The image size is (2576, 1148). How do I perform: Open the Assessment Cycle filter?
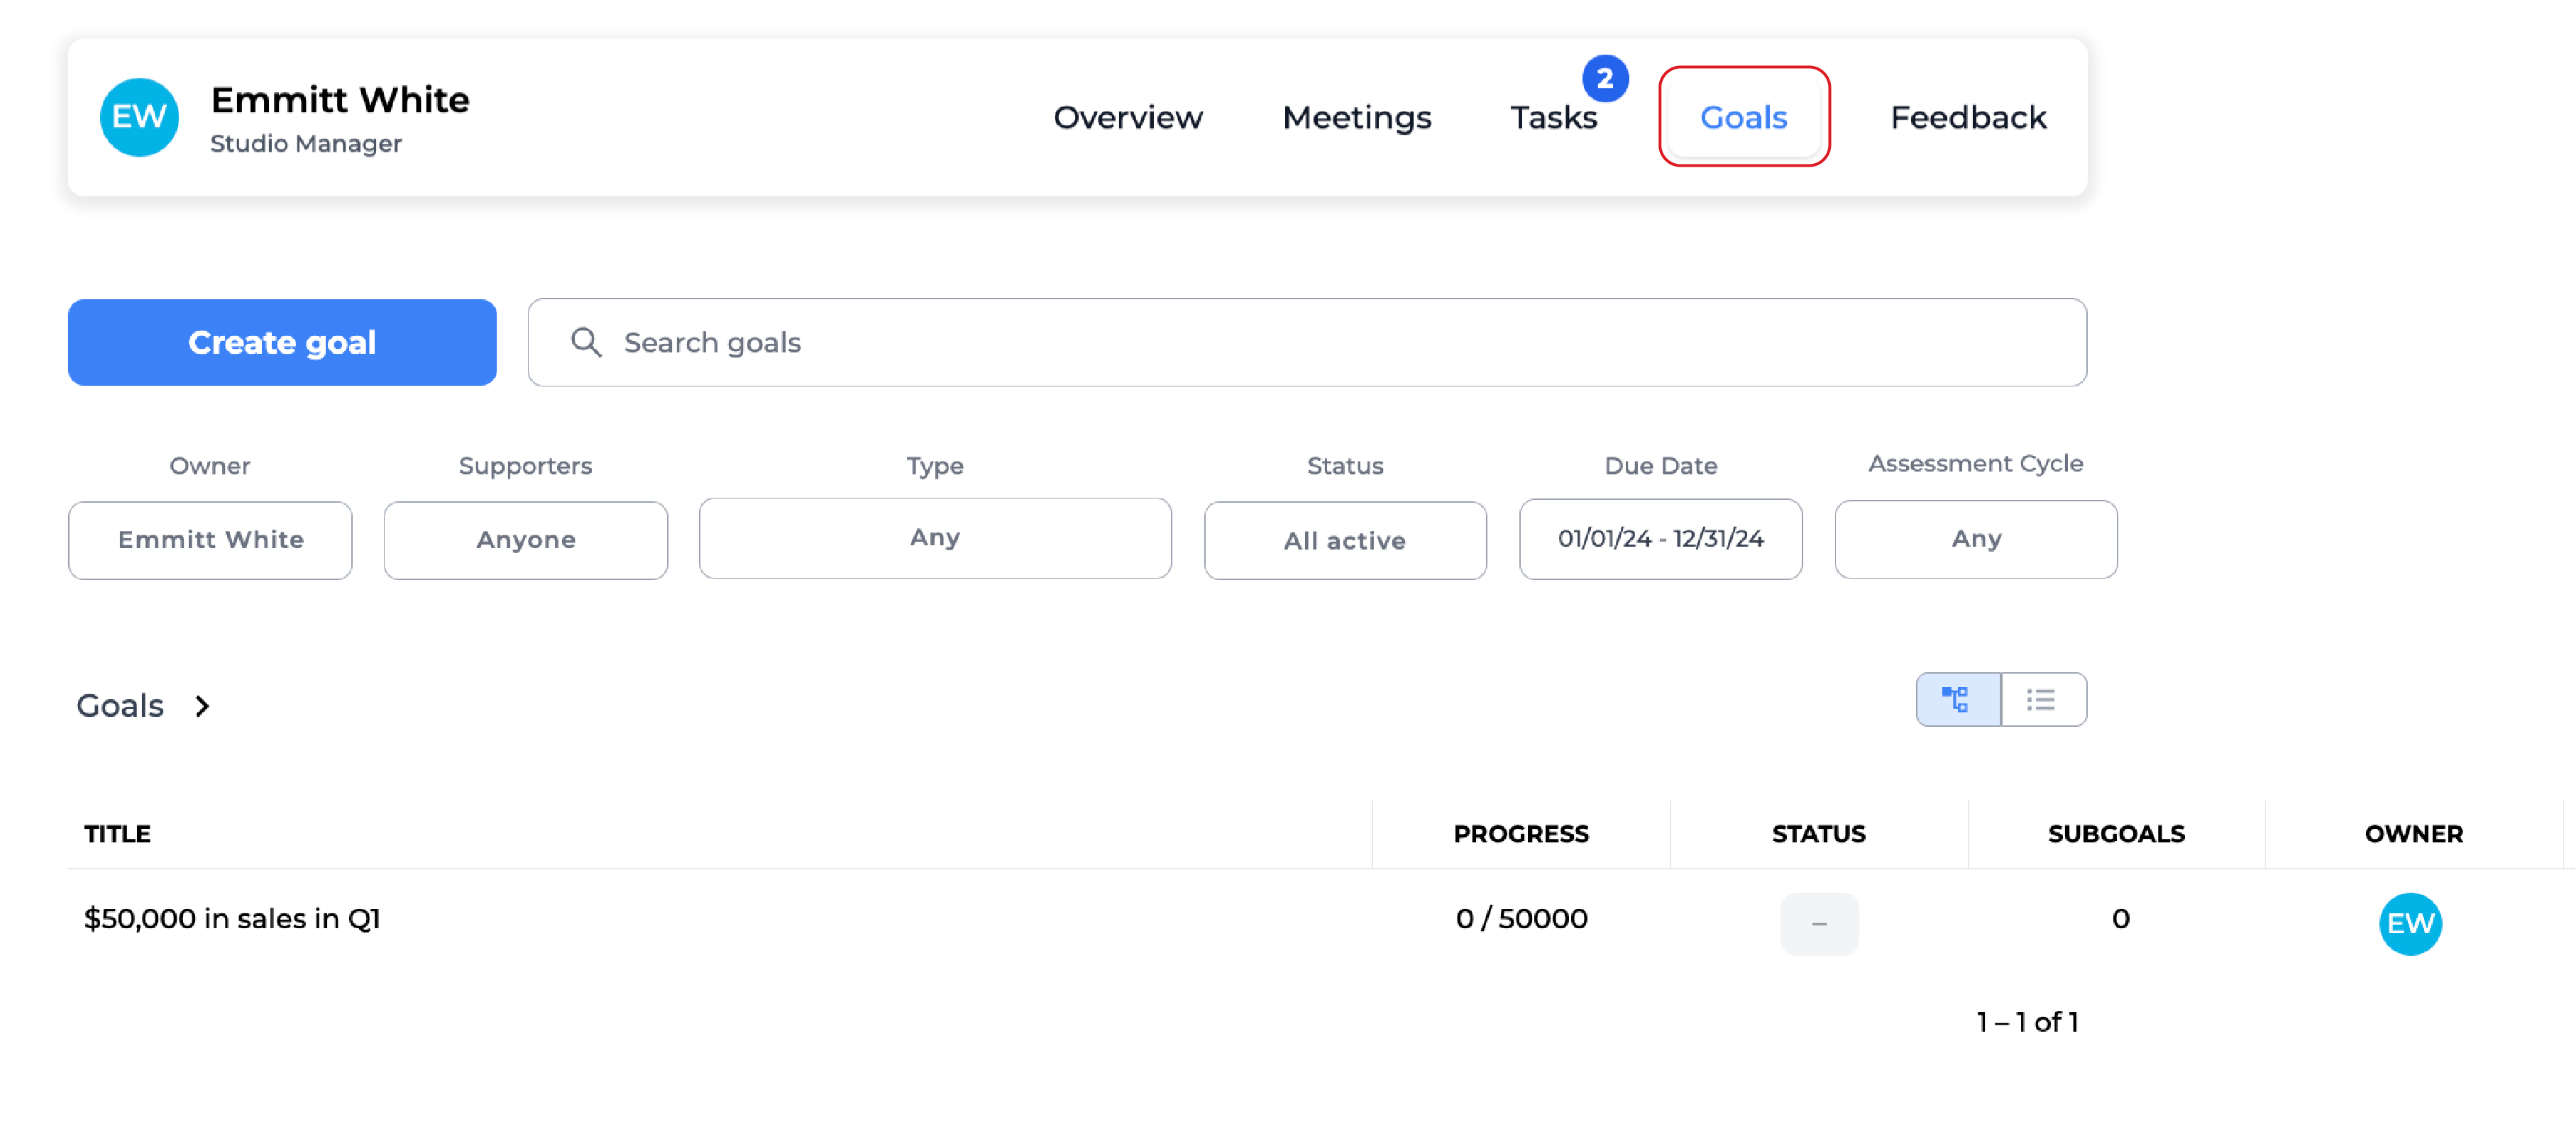[1975, 538]
